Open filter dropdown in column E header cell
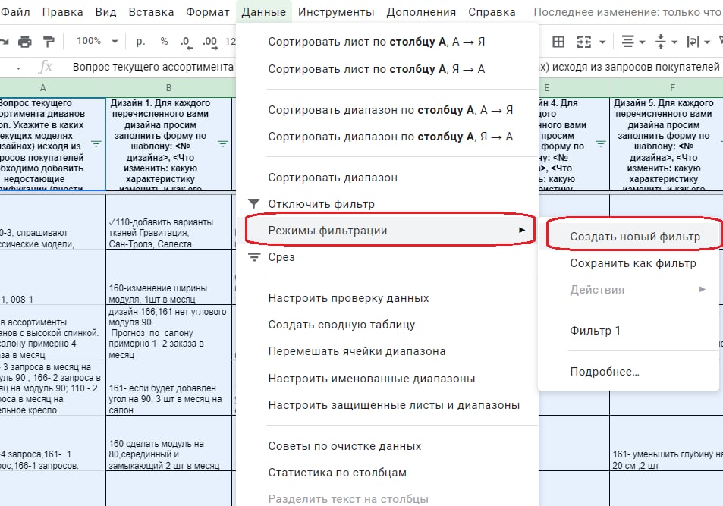Image resolution: width=723 pixels, height=506 pixels. 600,144
